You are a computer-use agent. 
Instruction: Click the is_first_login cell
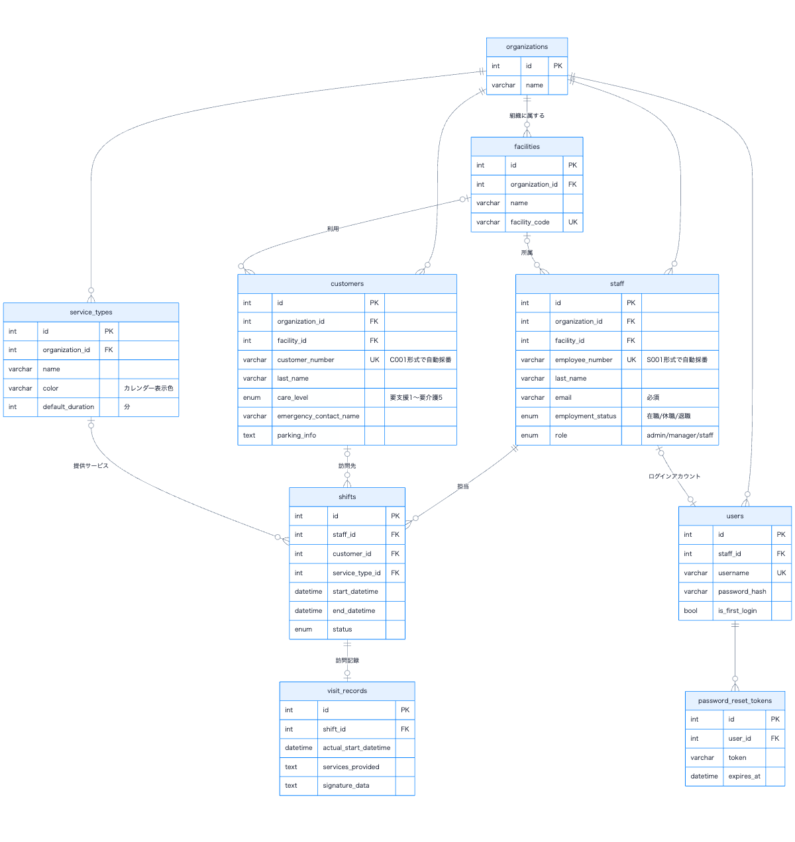pyautogui.click(x=742, y=611)
